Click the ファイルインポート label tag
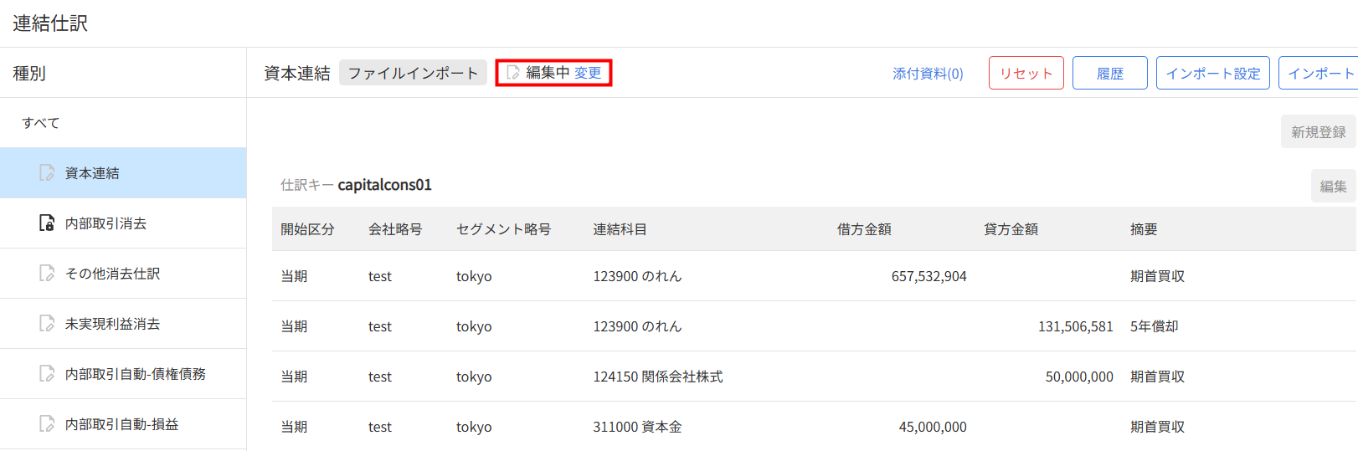The width and height of the screenshot is (1358, 451). click(413, 73)
